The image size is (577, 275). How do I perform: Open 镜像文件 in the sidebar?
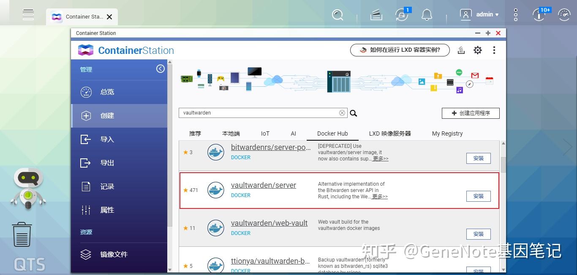pos(119,254)
